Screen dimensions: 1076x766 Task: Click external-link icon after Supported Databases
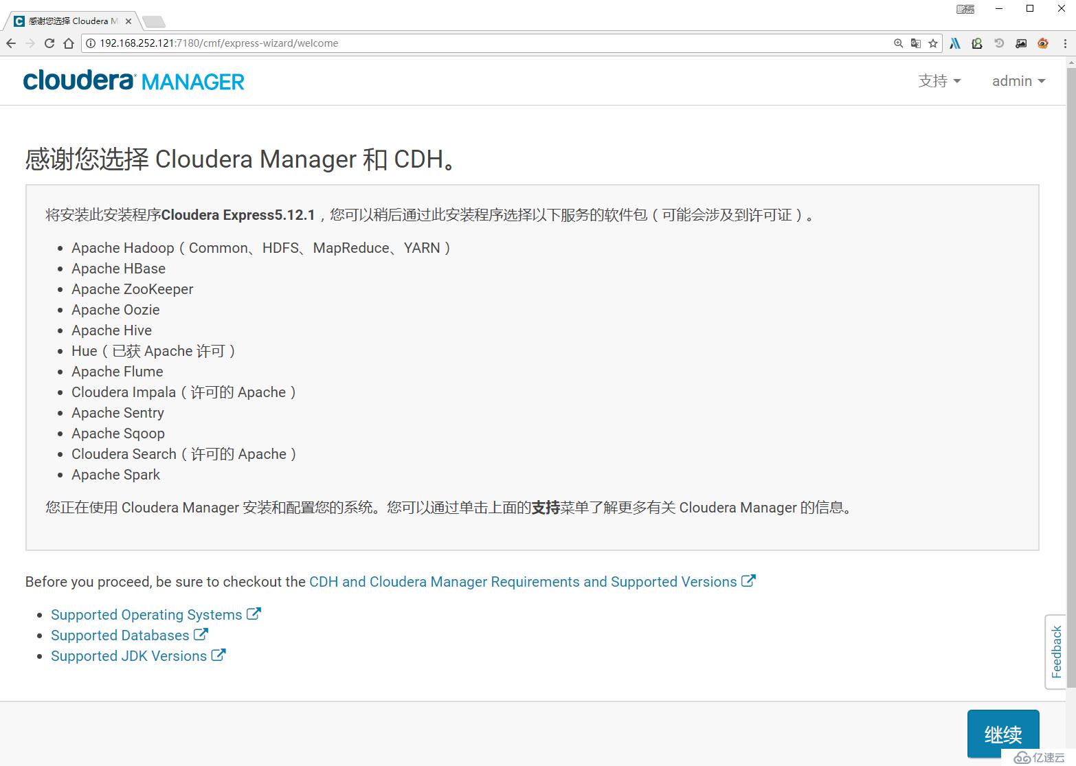pos(201,635)
